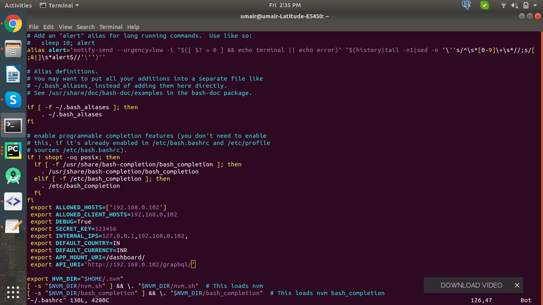Launch Android Studio from the dock
Viewport: 543px width, 305px height.
click(13, 176)
